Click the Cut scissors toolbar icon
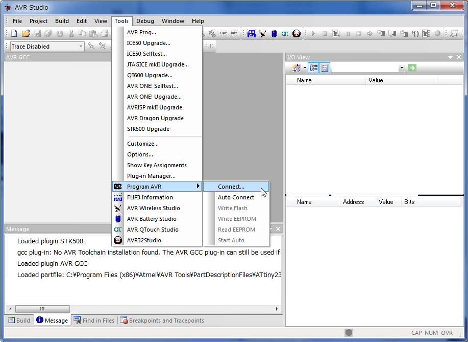 coord(71,33)
